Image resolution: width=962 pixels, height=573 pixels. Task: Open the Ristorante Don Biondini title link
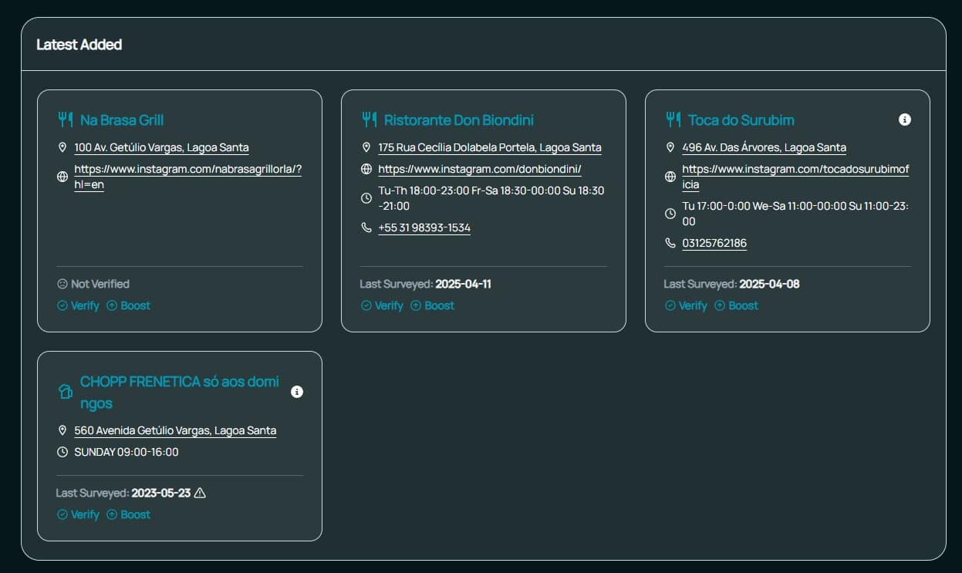point(459,120)
